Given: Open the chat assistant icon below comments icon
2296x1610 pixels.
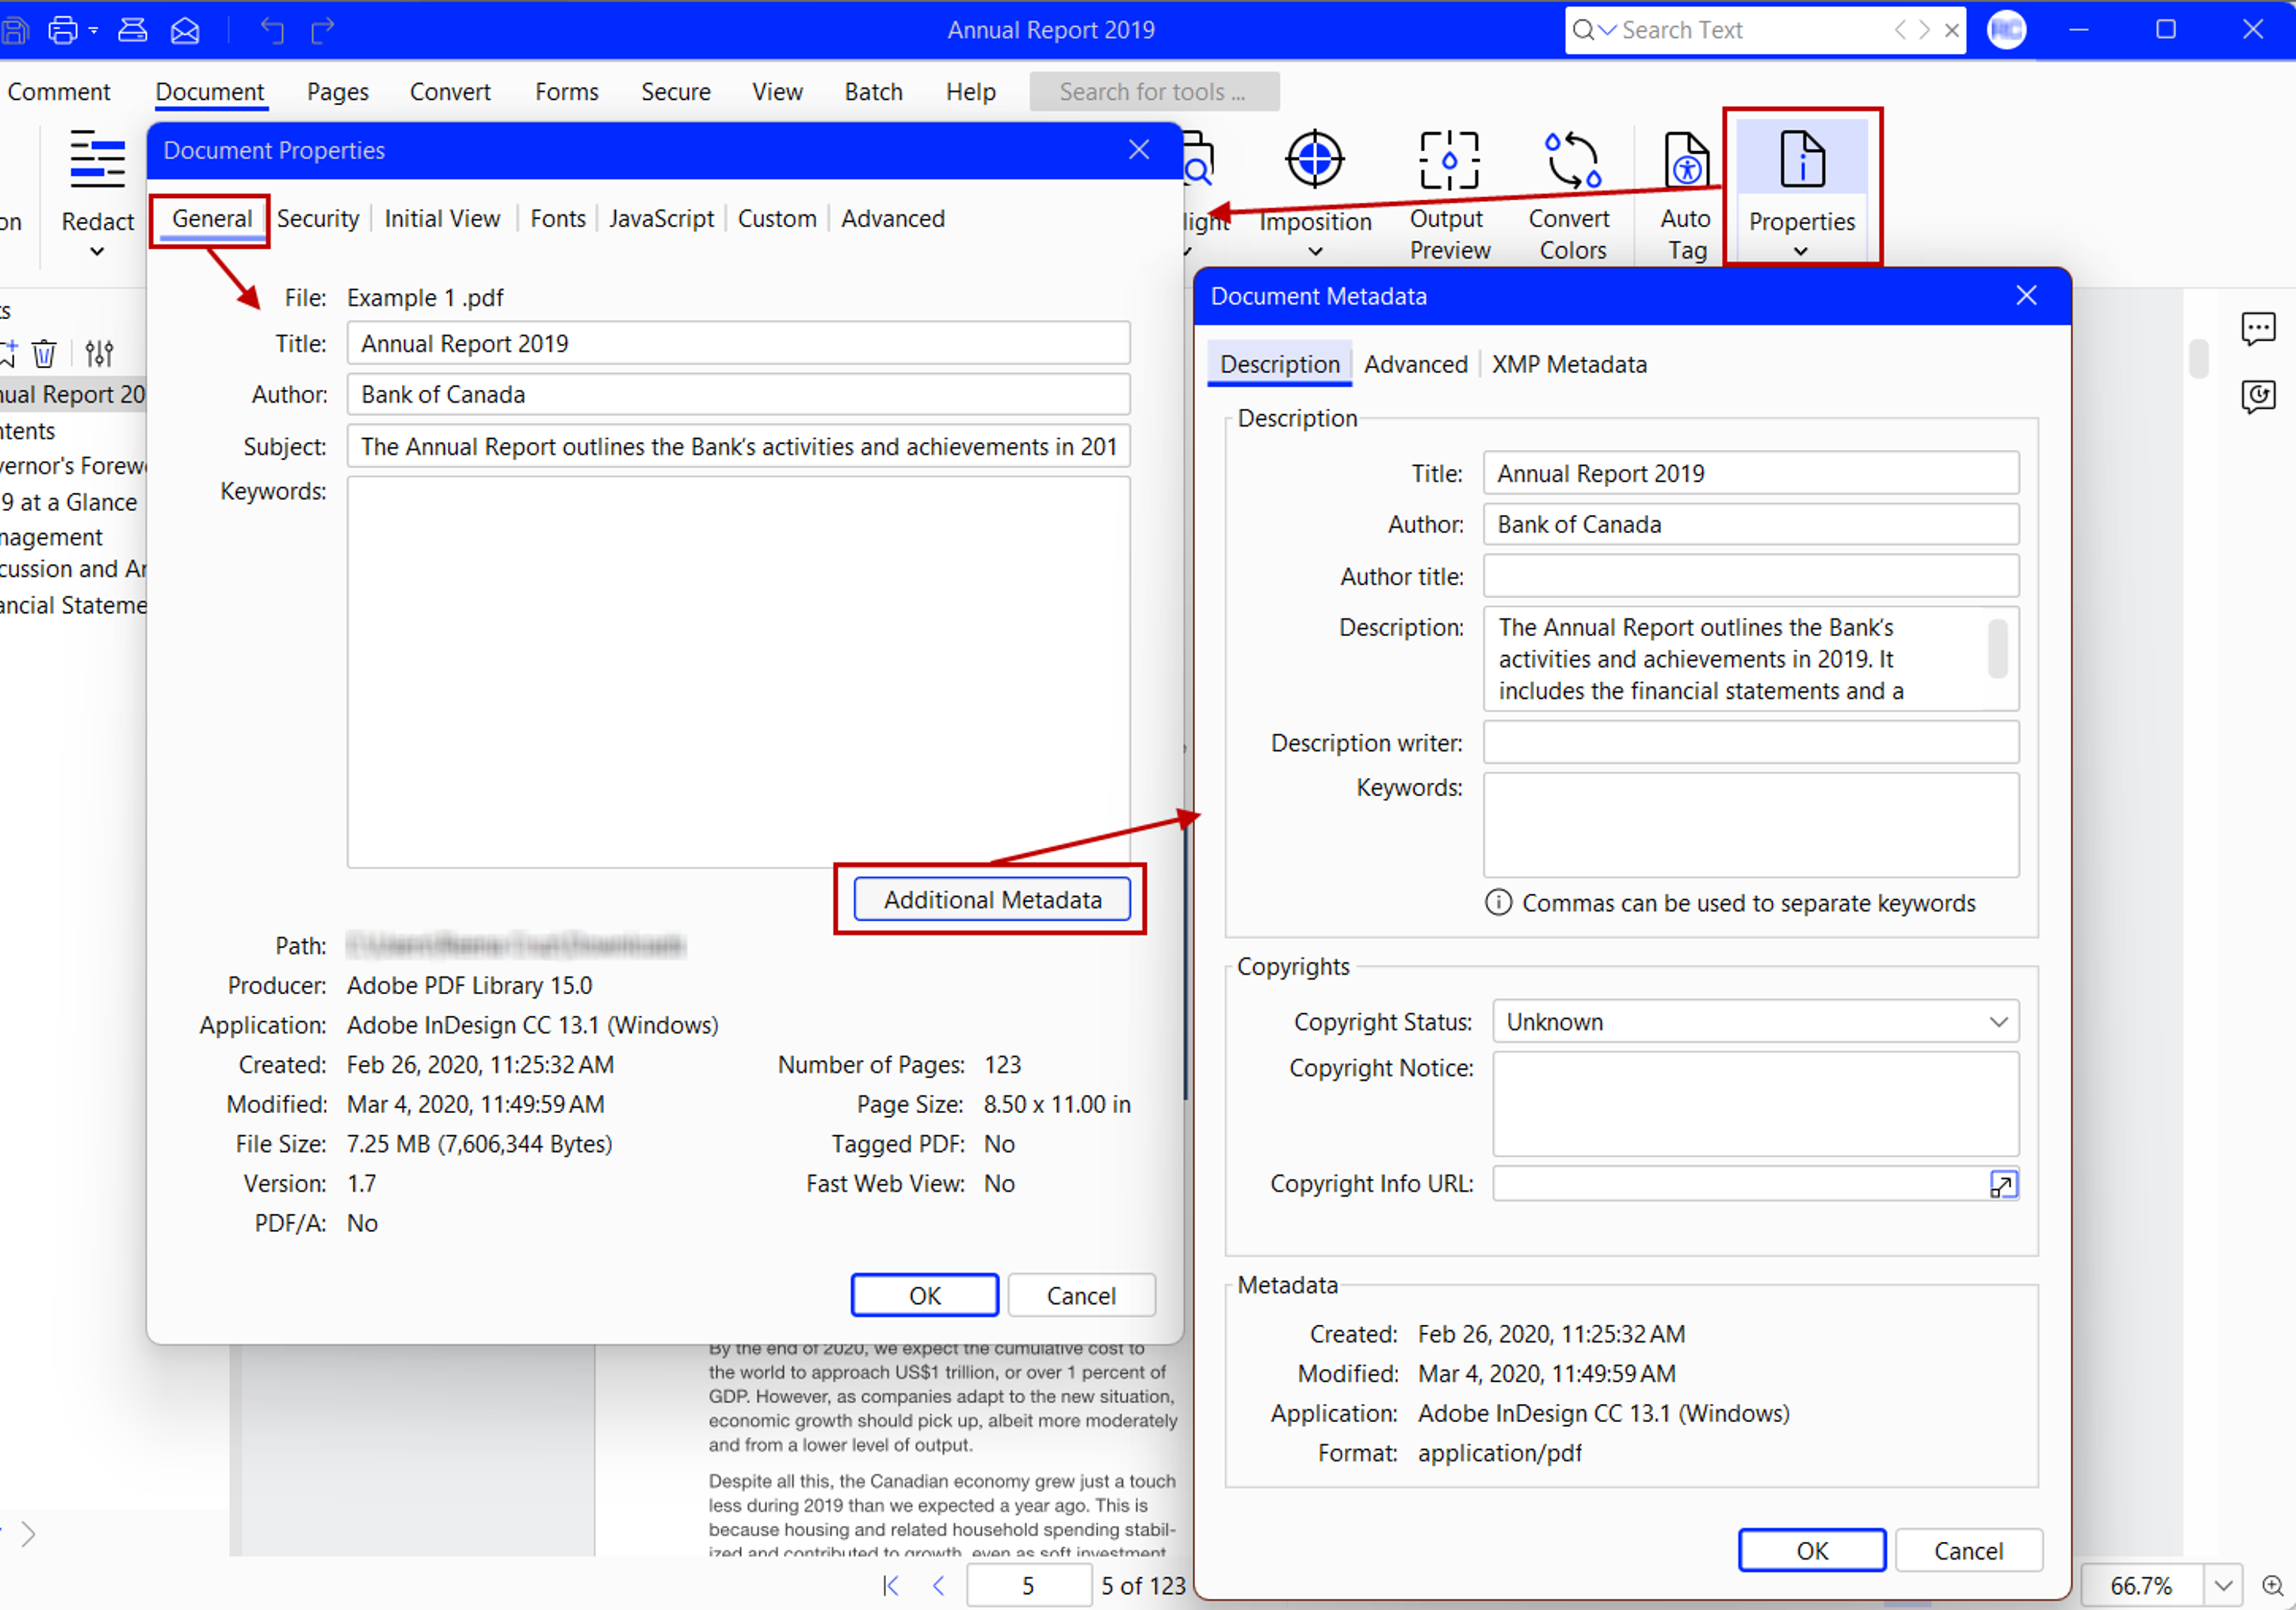Looking at the screenshot, I should click(2258, 396).
